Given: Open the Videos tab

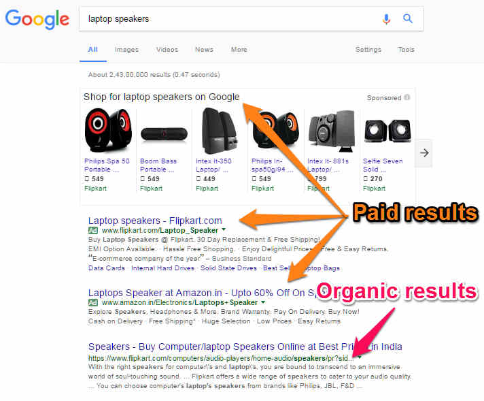Looking at the screenshot, I should pyautogui.click(x=167, y=50).
